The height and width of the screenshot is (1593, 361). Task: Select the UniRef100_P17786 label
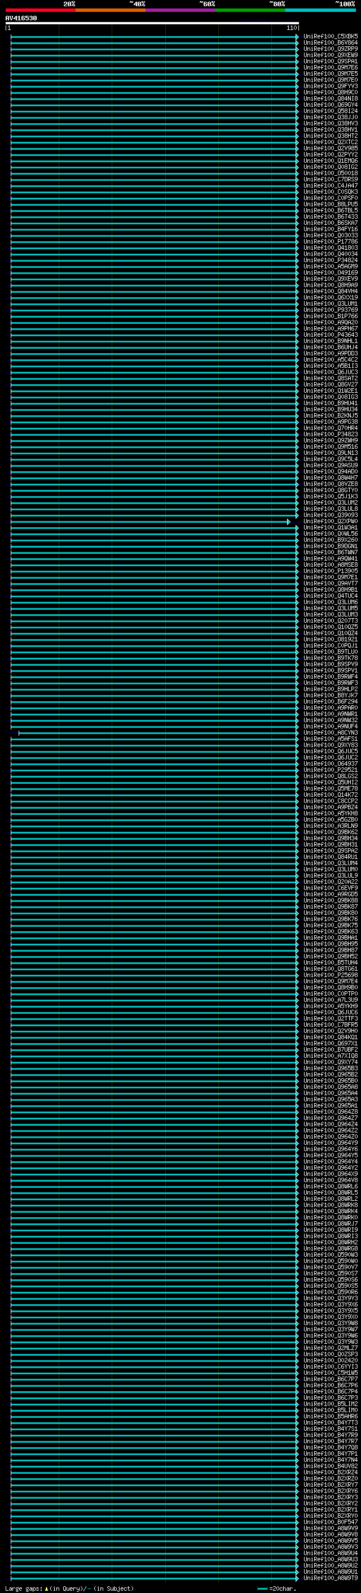click(331, 242)
